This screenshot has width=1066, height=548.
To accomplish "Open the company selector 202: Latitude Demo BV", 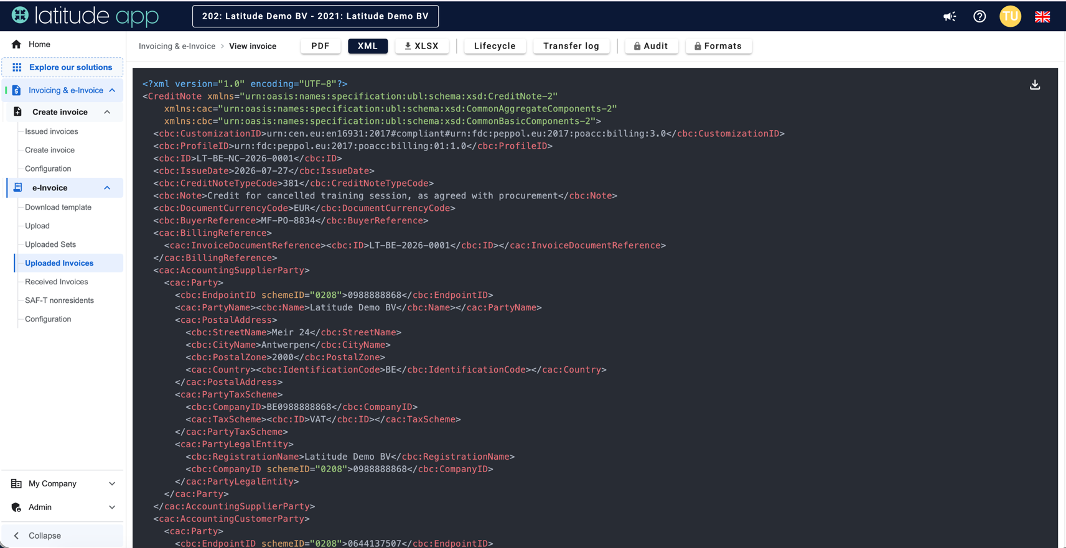I will point(316,16).
